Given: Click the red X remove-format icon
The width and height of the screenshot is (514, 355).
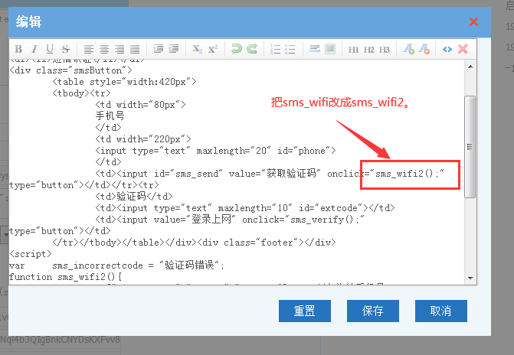Looking at the screenshot, I should tap(463, 49).
